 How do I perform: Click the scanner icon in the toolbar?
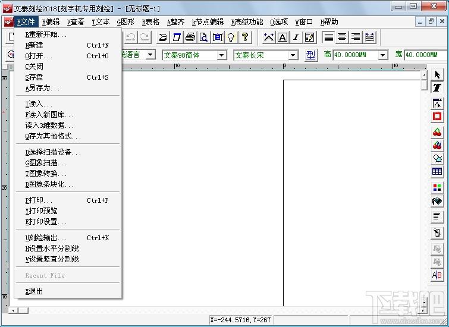point(163,37)
